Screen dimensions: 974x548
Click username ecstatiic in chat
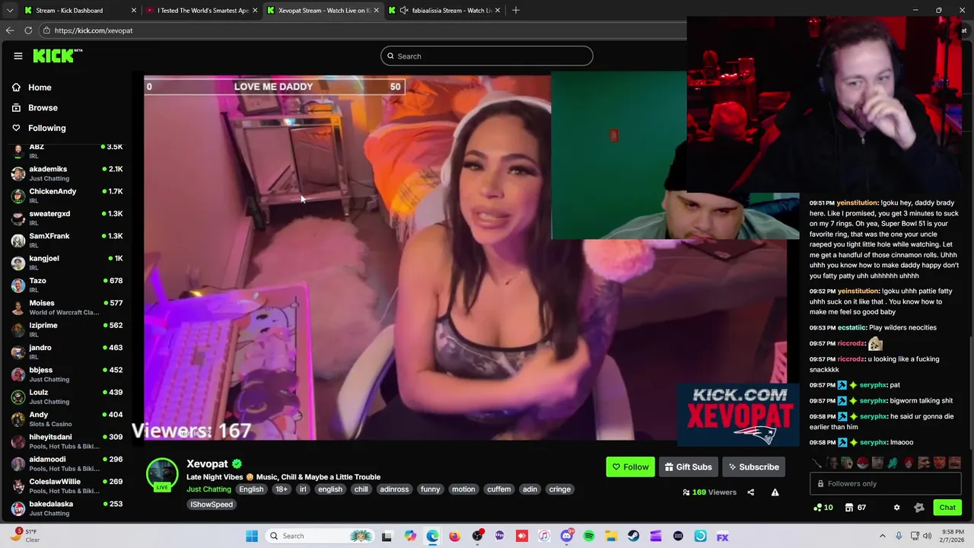click(852, 327)
